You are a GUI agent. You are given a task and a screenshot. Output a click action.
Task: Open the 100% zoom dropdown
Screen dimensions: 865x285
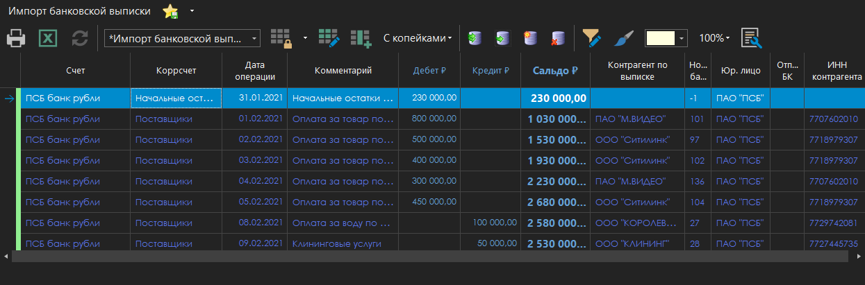pos(714,38)
